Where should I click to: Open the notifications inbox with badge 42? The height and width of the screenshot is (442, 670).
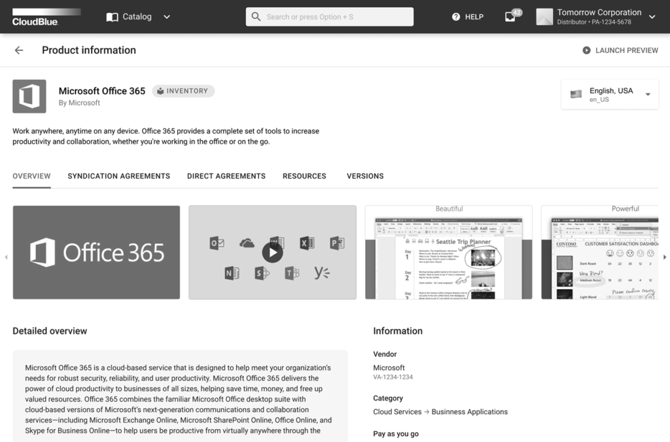511,17
